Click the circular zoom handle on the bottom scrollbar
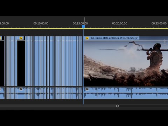 point(117,106)
